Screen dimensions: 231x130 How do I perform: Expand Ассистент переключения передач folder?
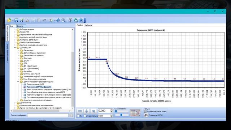pyautogui.click(x=18, y=100)
